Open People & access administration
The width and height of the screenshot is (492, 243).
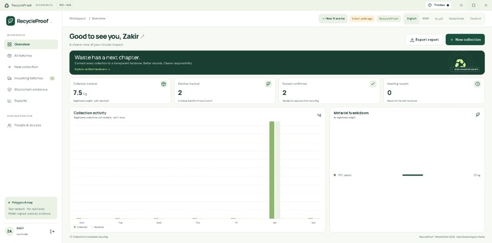pos(31,125)
